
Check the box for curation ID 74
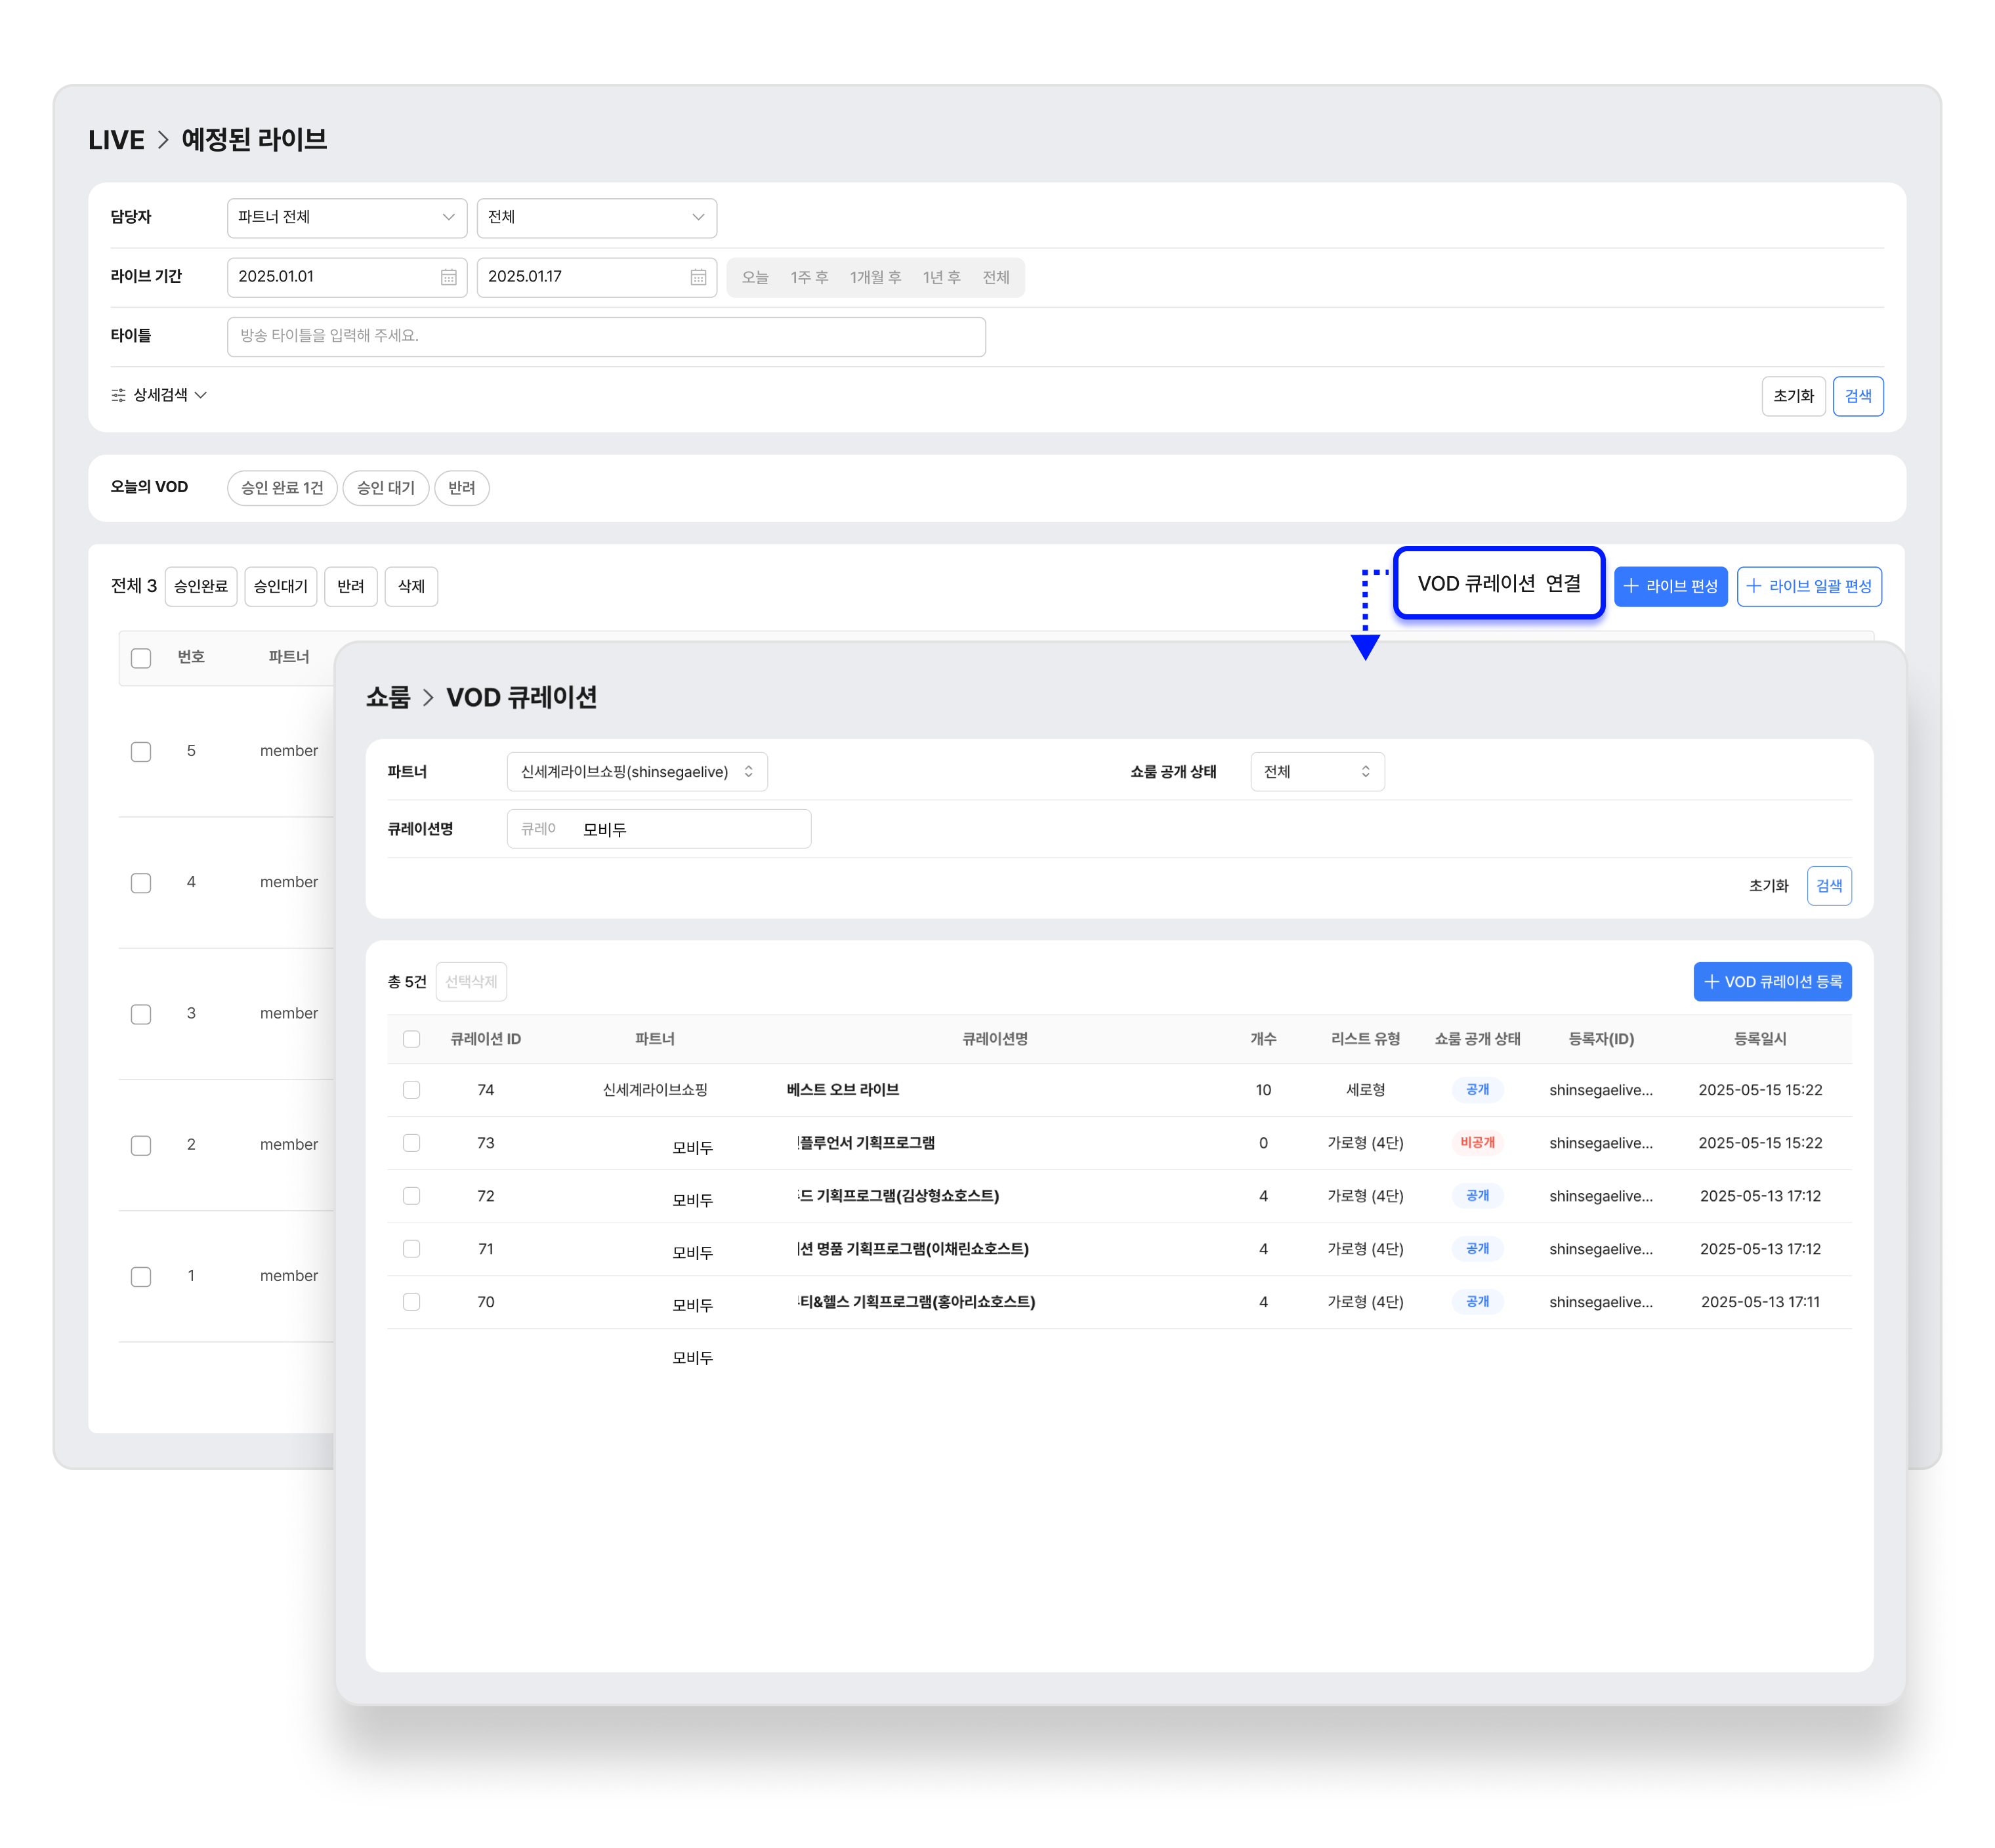[x=411, y=1090]
